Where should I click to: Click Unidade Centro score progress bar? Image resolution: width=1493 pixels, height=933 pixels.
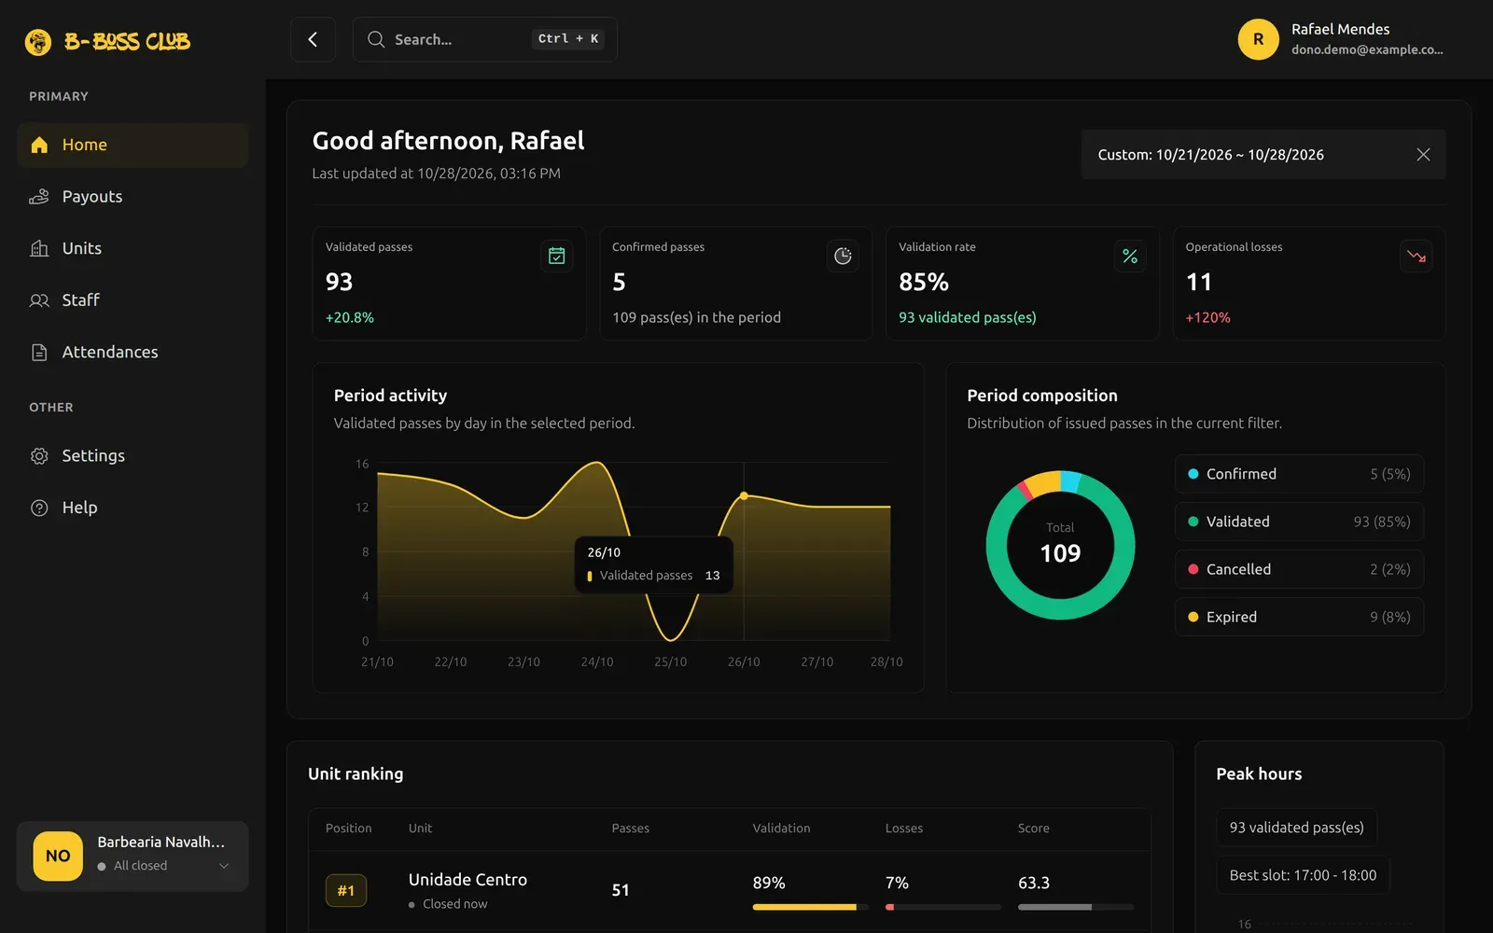pyautogui.click(x=1076, y=907)
